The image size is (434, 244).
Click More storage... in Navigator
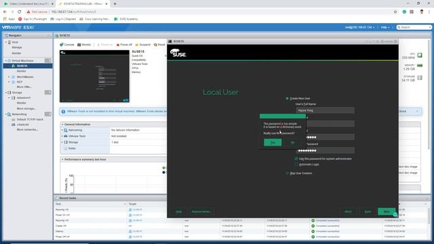pos(26,108)
